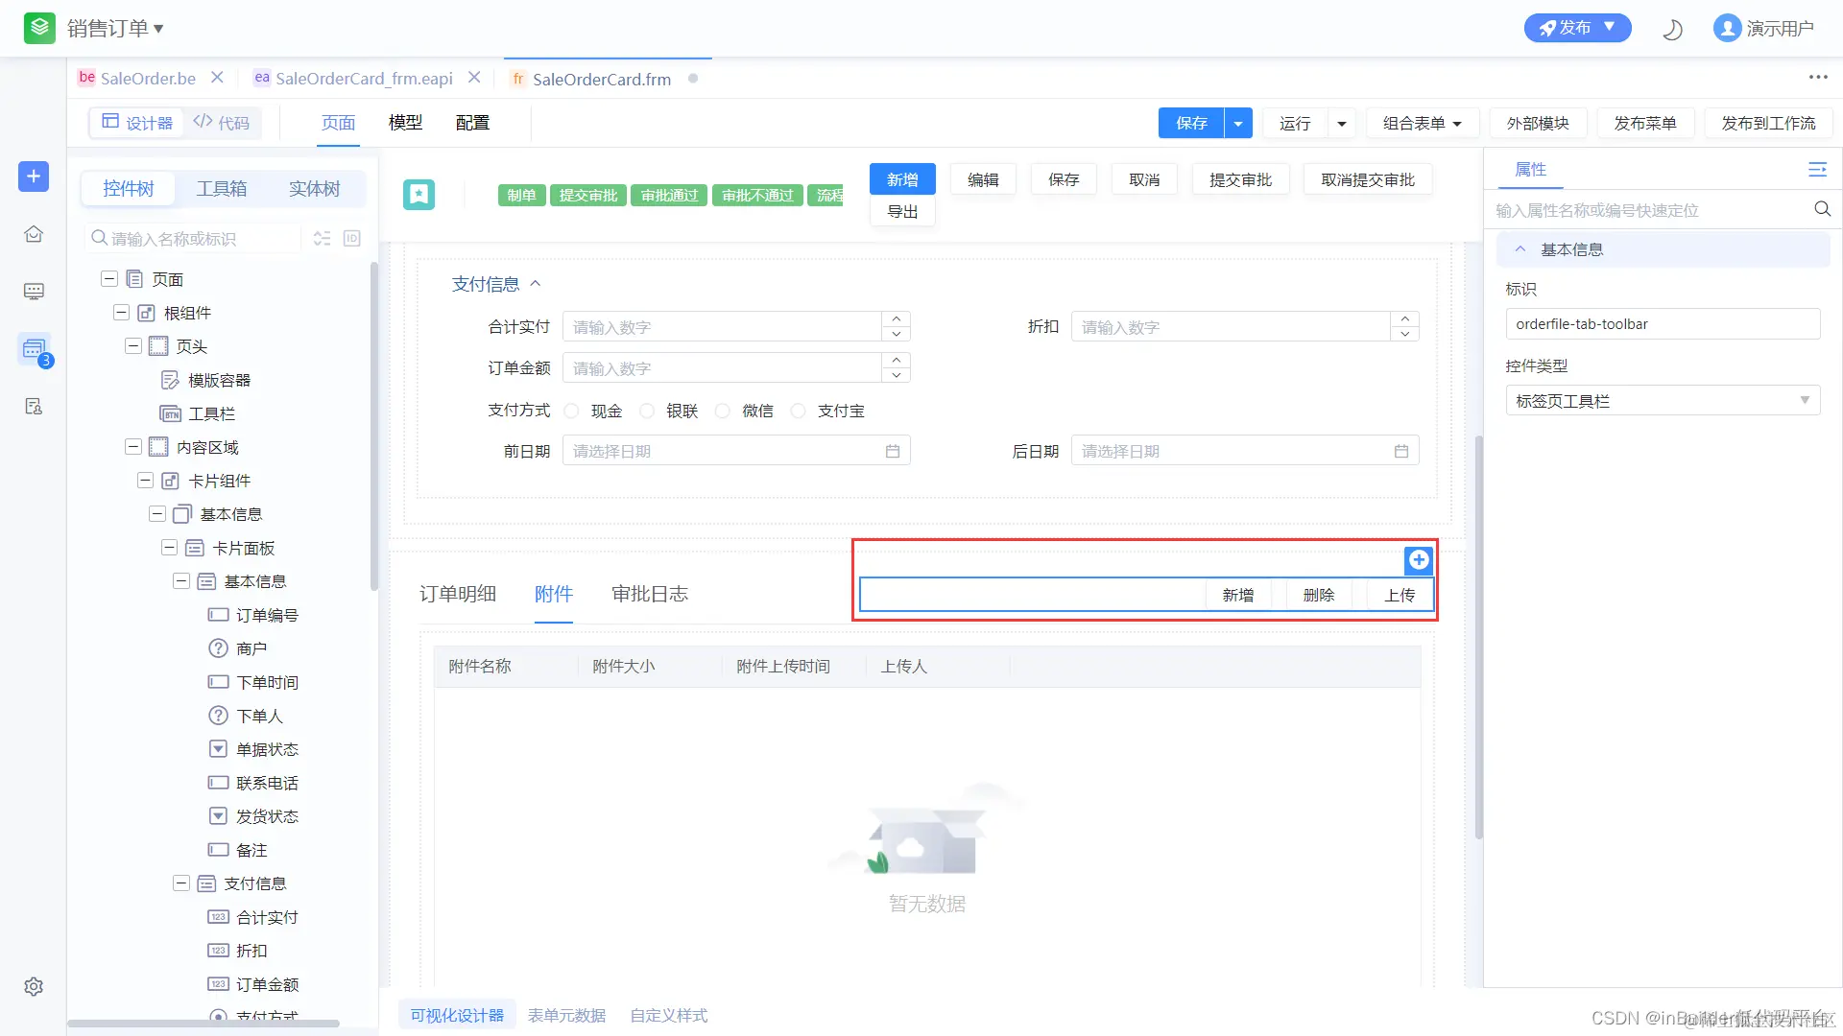This screenshot has width=1843, height=1036.
Task: Click the blue plus add button in left sidebar
Action: (34, 177)
